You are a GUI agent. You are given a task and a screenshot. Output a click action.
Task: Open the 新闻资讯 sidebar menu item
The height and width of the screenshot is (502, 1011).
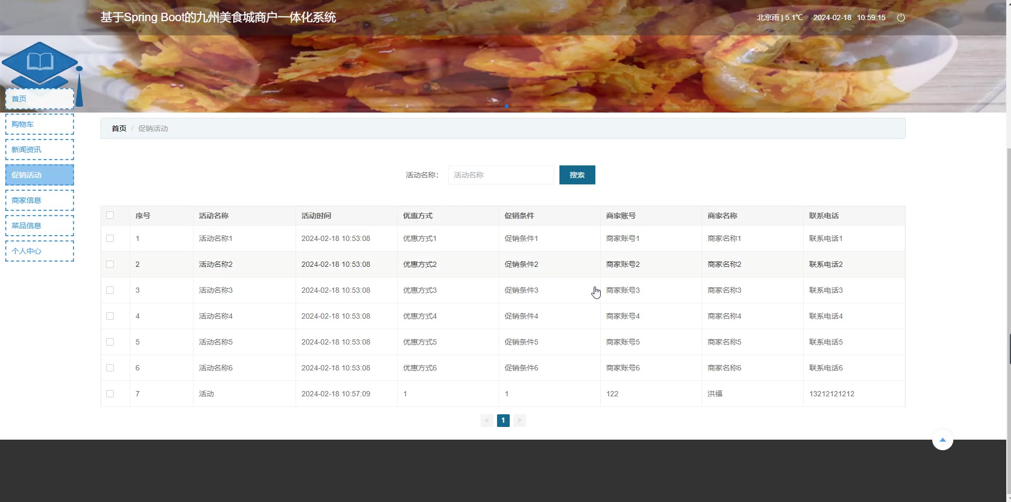point(40,150)
